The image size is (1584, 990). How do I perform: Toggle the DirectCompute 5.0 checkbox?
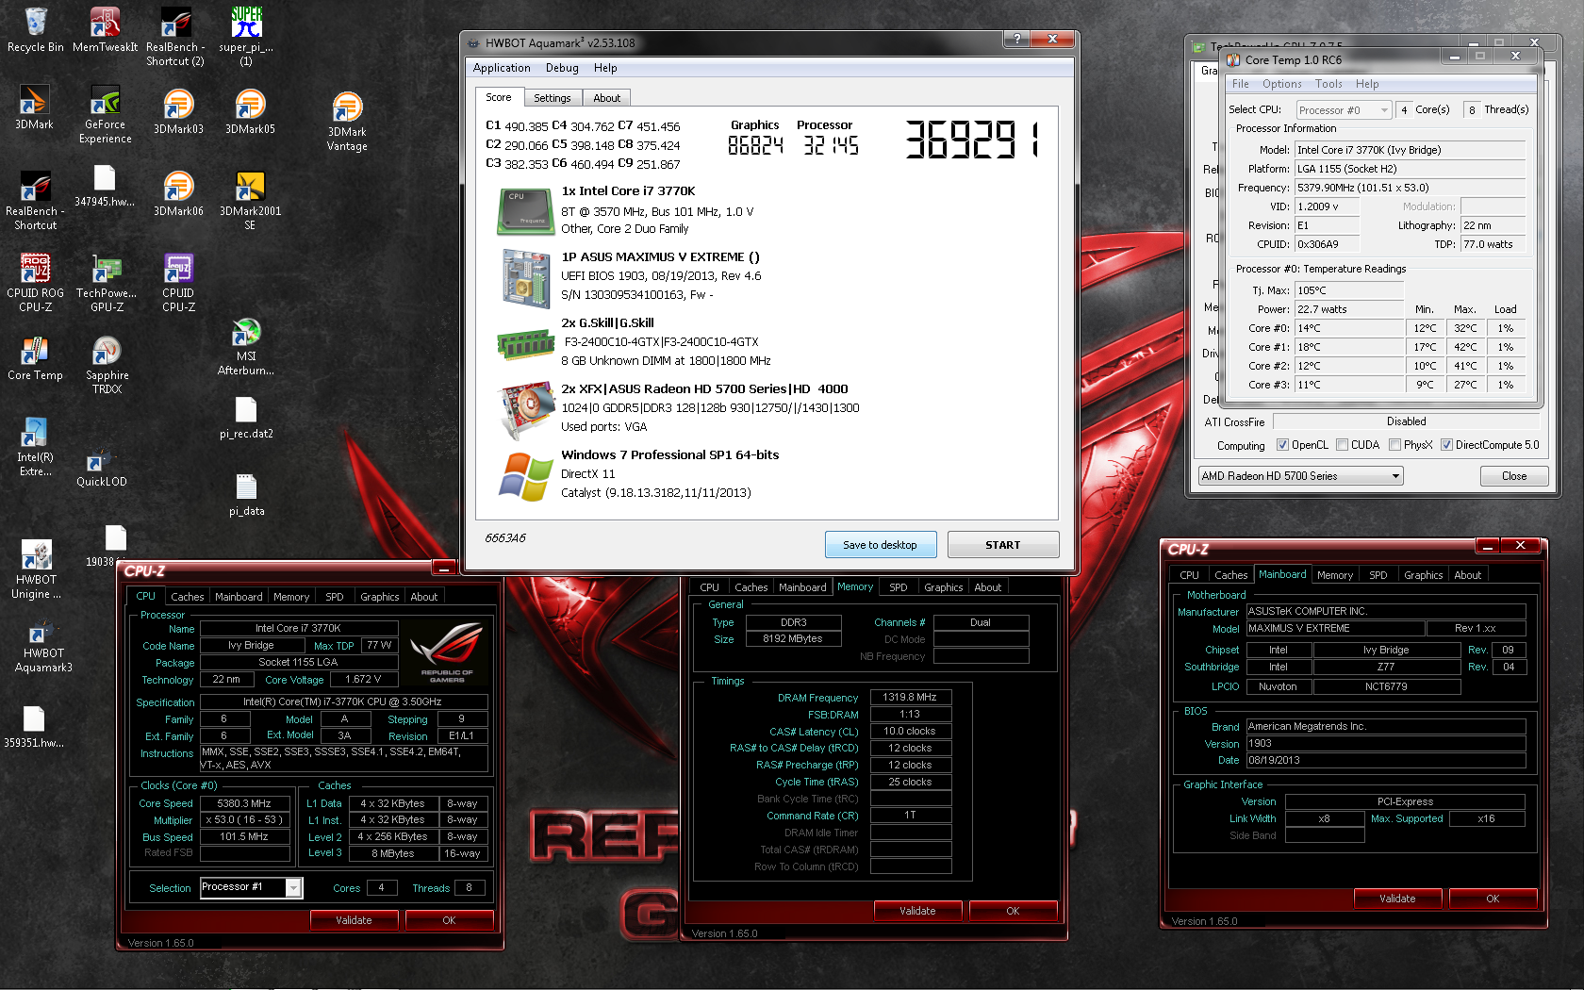click(1446, 445)
